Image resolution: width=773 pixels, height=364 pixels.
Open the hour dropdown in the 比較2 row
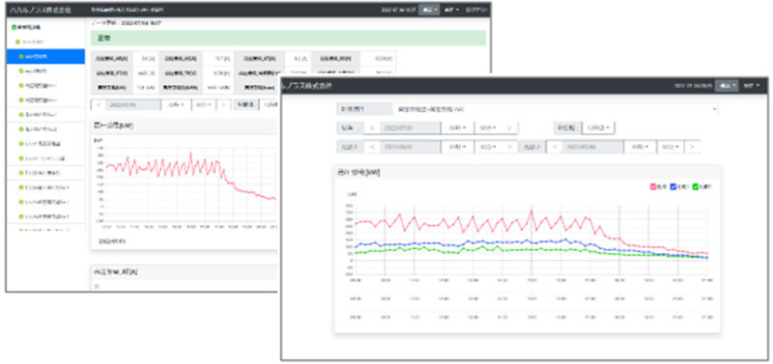pyautogui.click(x=640, y=147)
